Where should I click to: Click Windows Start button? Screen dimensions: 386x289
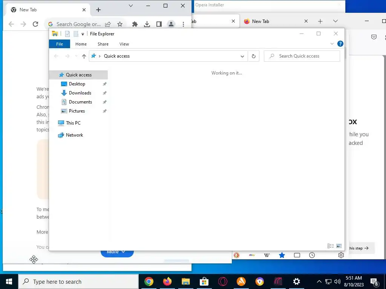[9, 281]
